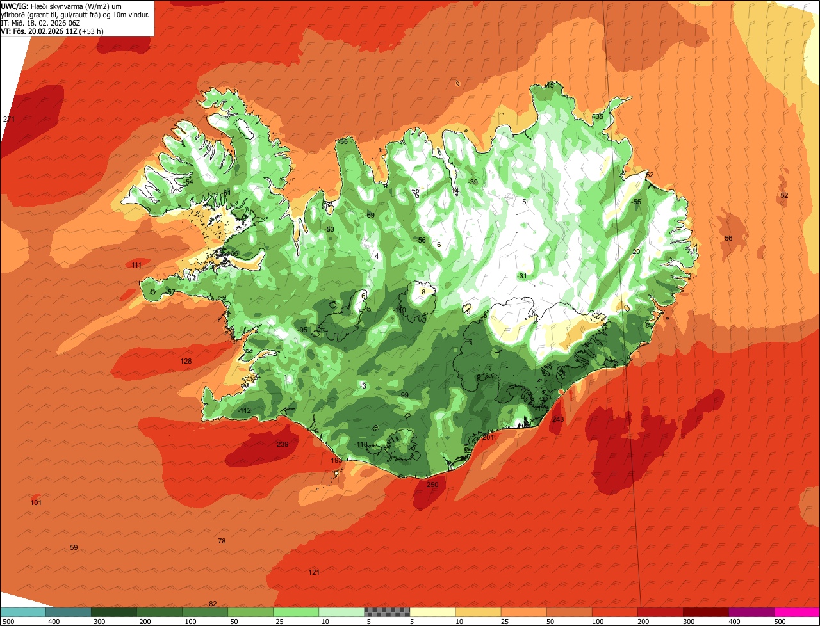
Task: Pick the pale yellow 5 to 10 legend swatch
Action: [x=432, y=612]
